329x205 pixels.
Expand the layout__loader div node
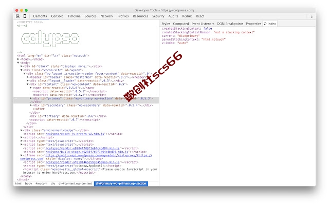point(28,80)
